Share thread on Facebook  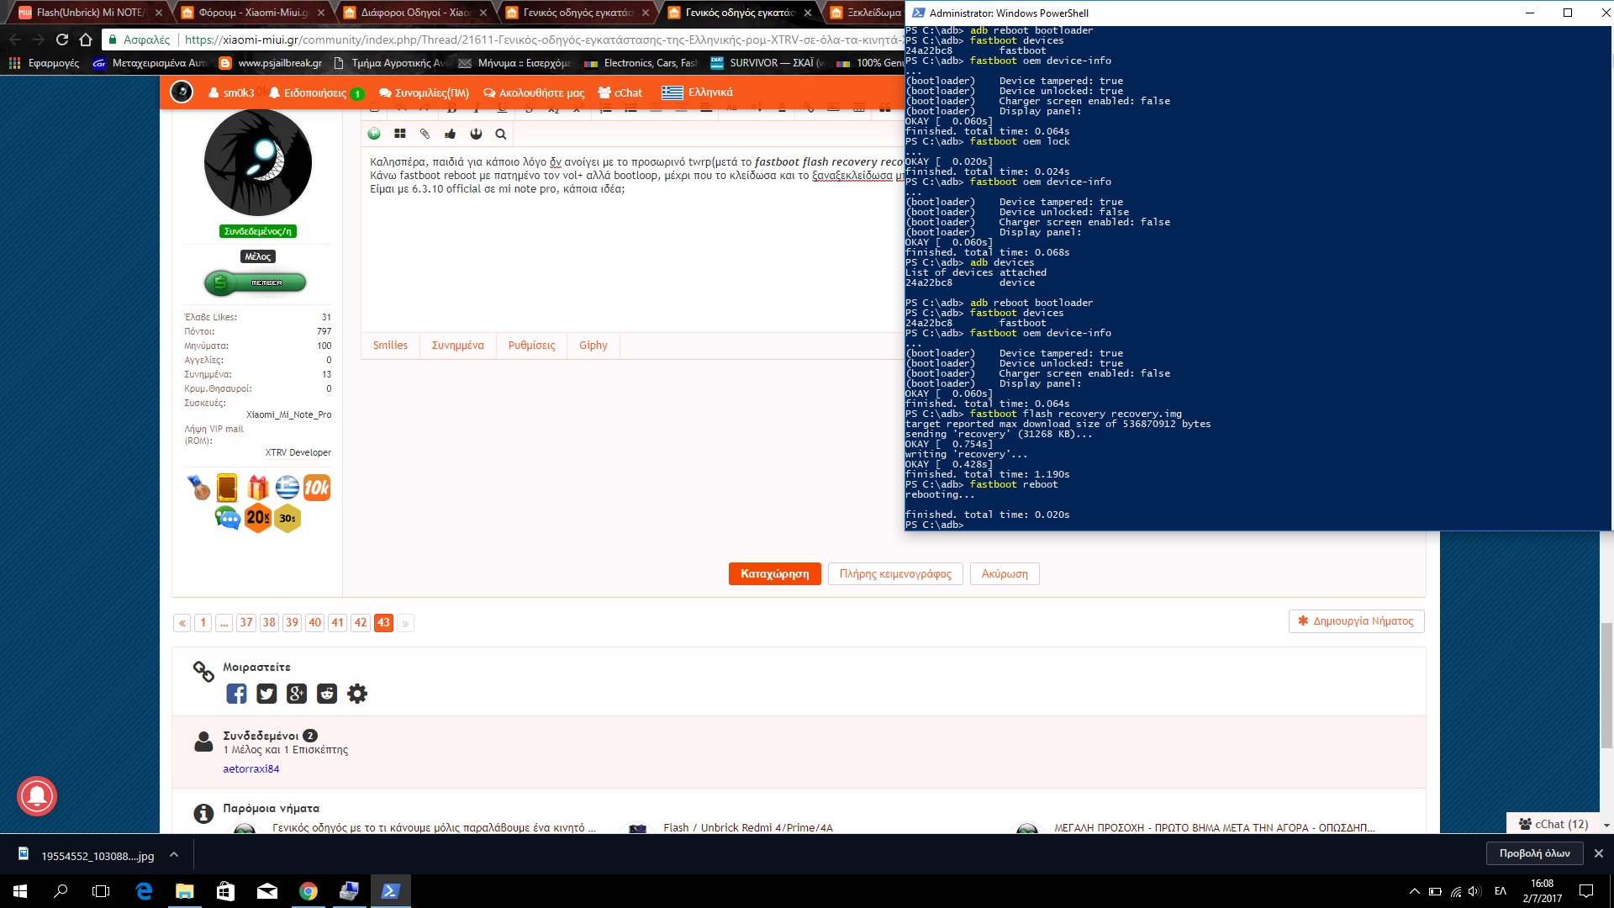(x=236, y=694)
